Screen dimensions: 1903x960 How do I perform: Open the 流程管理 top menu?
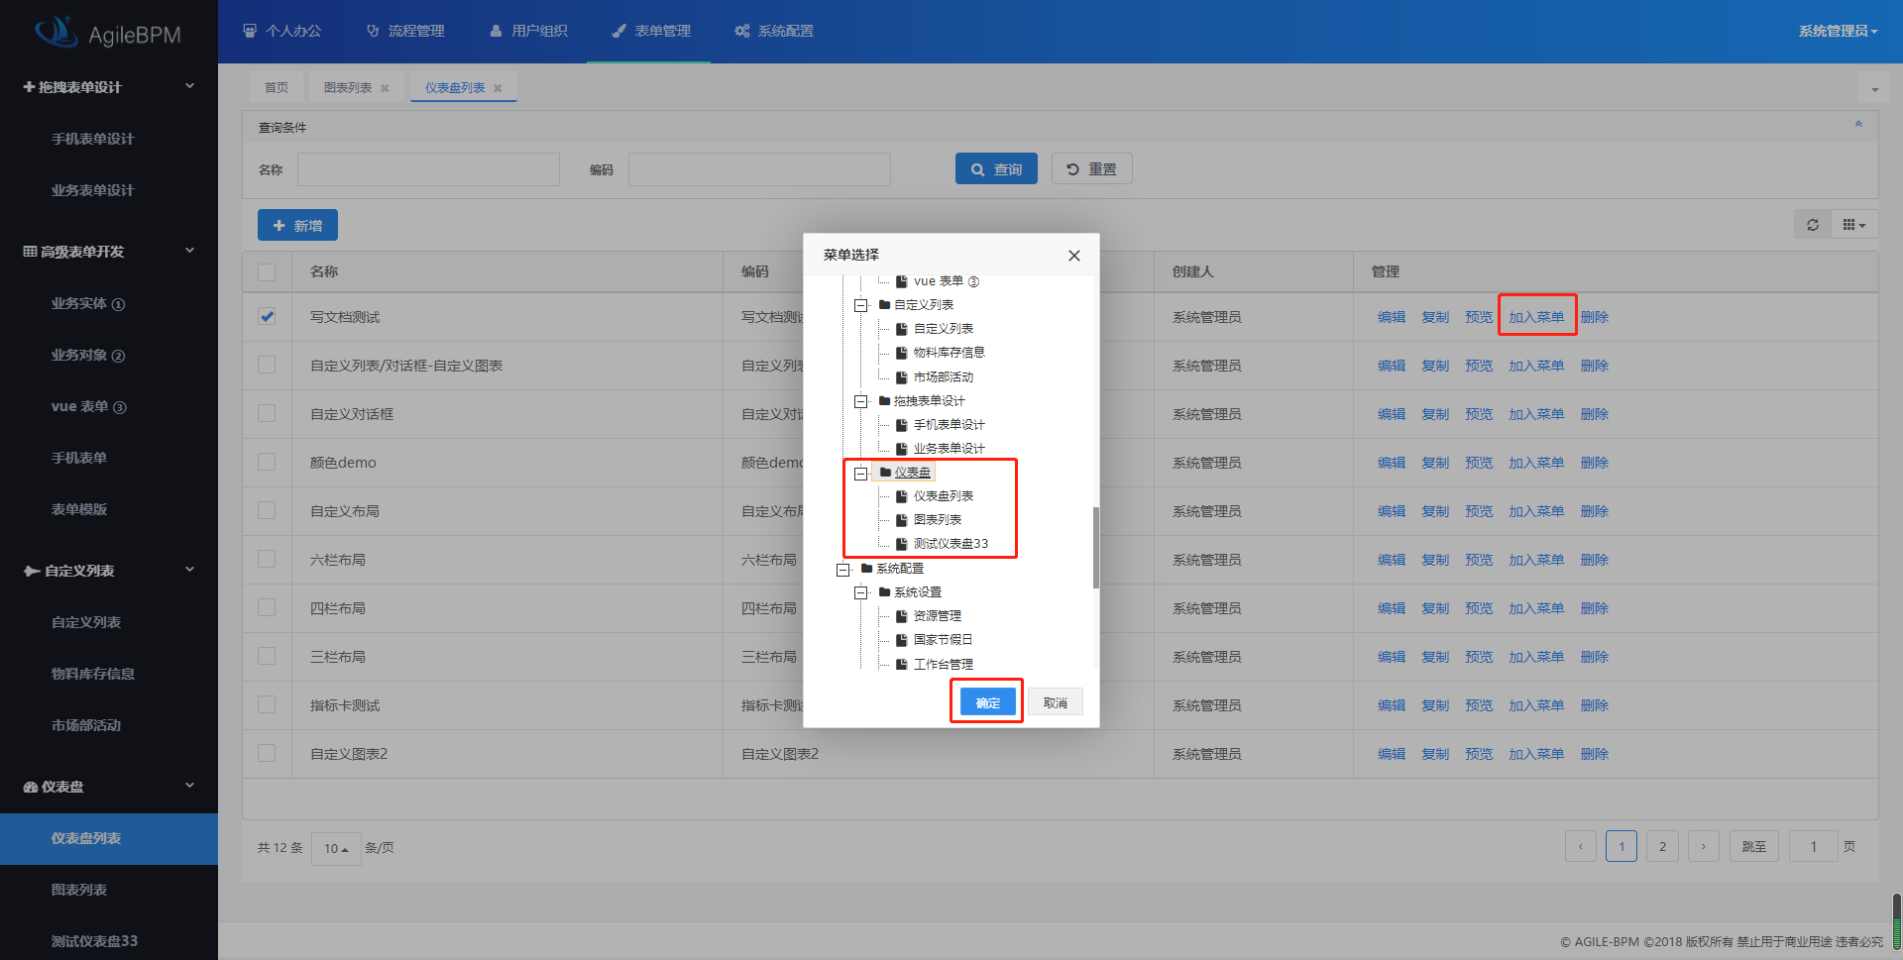coord(405,31)
